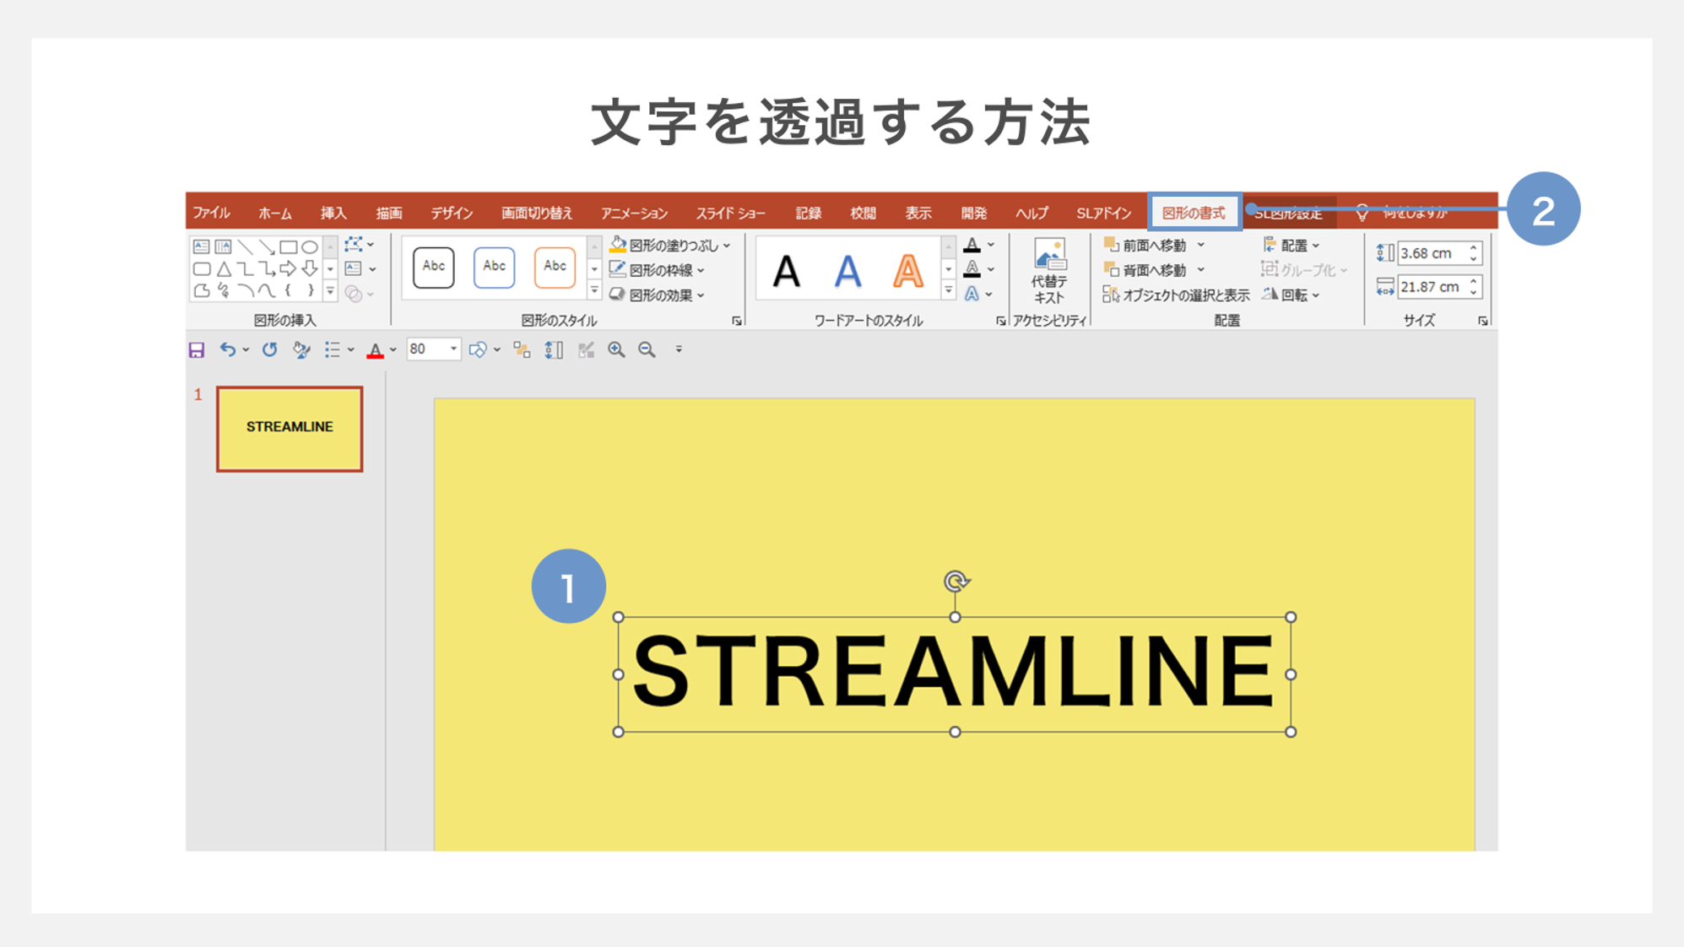1684x947 pixels.
Task: Select the STREAMLINE slide thumbnail
Action: [x=290, y=429]
